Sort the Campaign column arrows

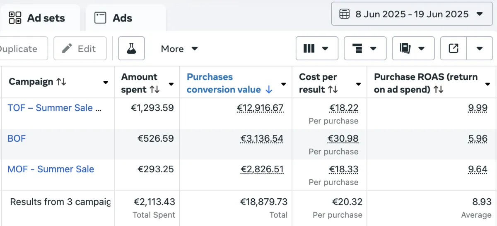tap(61, 82)
